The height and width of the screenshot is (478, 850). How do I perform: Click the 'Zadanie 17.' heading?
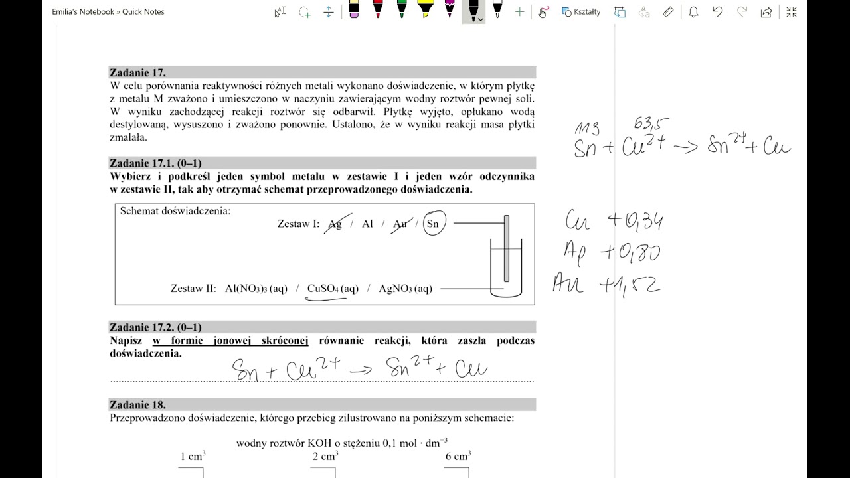[137, 72]
